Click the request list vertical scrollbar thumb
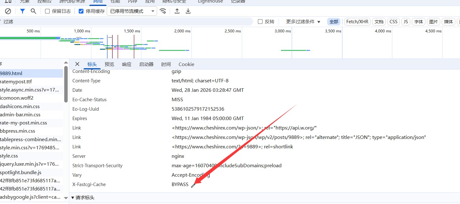The width and height of the screenshot is (460, 204). point(66,84)
